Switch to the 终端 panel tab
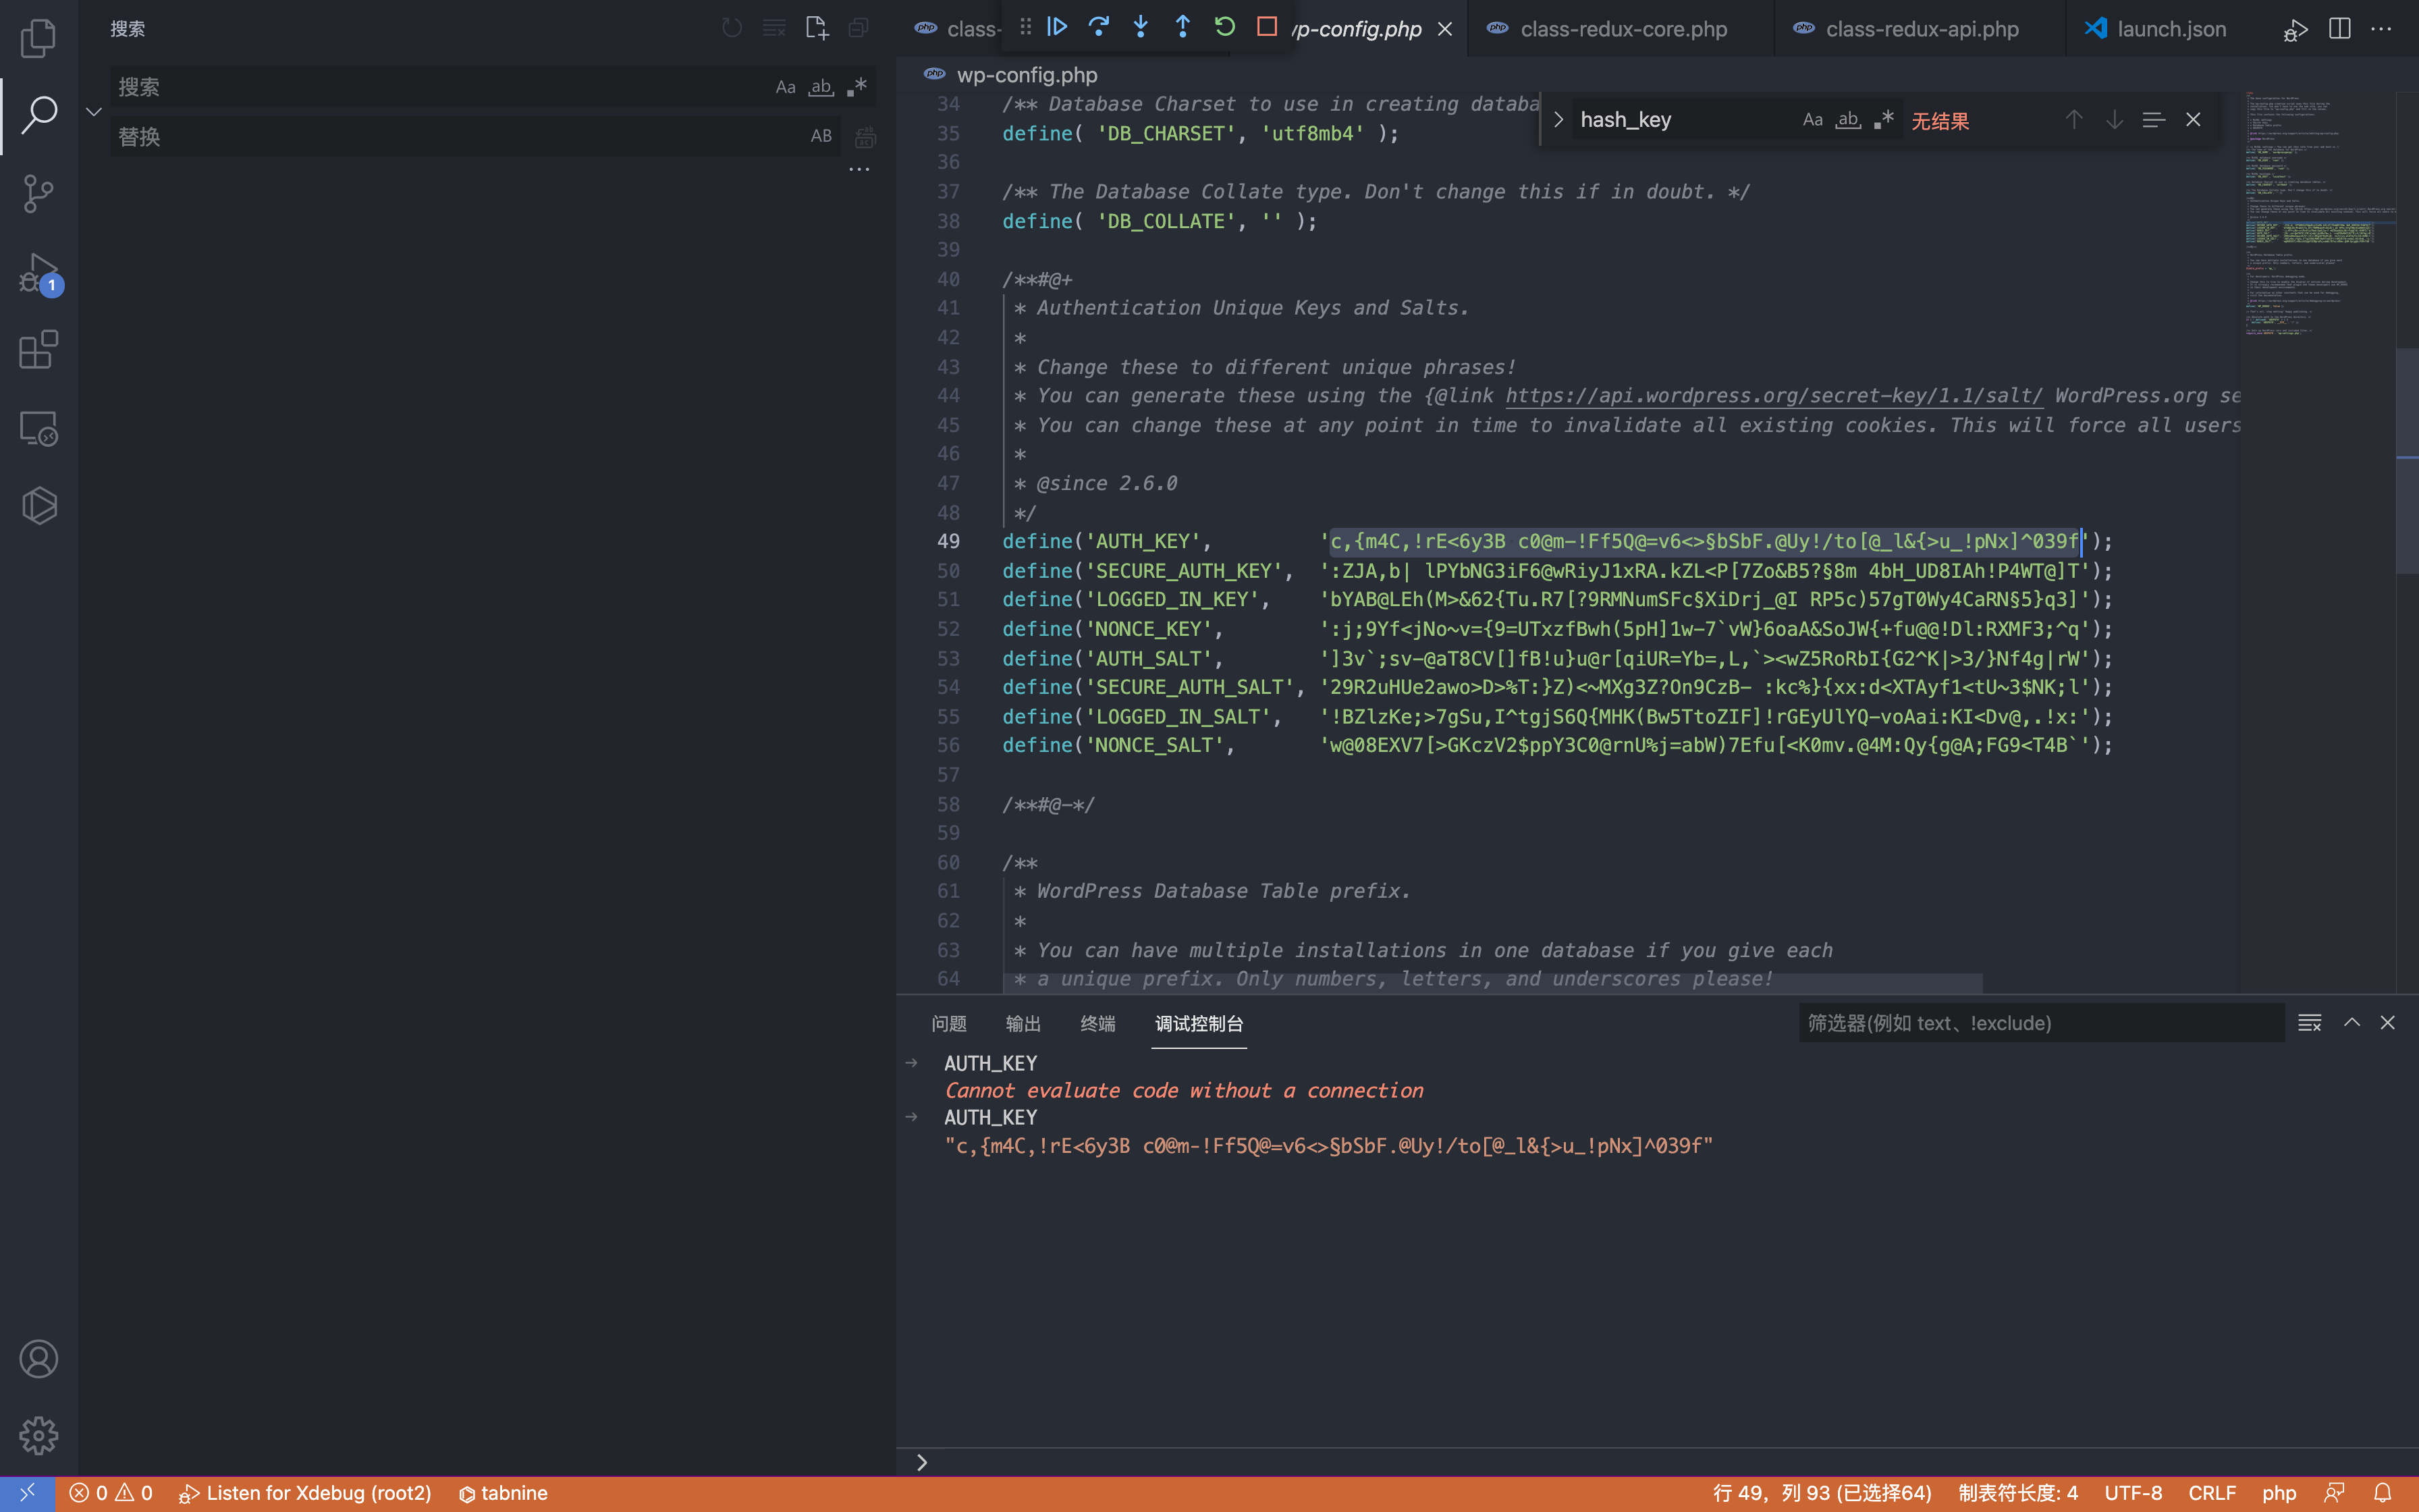 pos(1097,1023)
